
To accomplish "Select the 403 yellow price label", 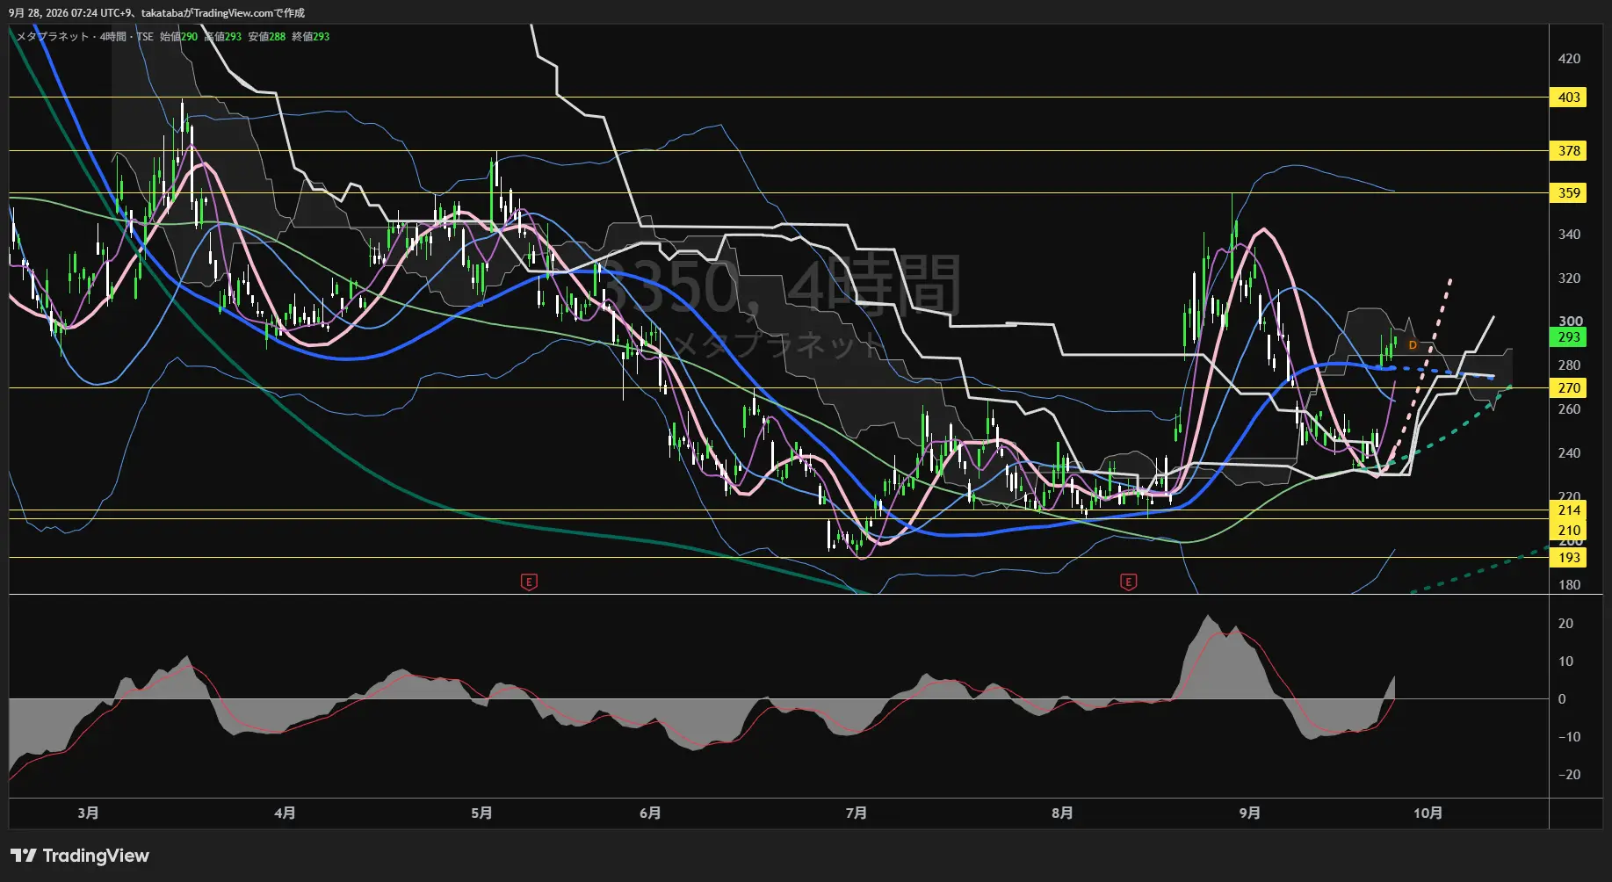I will [1569, 98].
